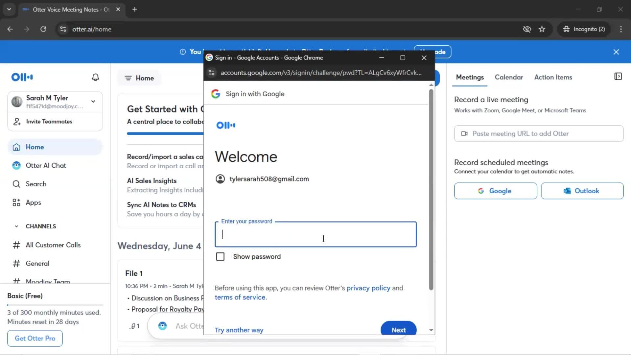Connect Google calendar button
The height and width of the screenshot is (355, 631).
tap(495, 191)
